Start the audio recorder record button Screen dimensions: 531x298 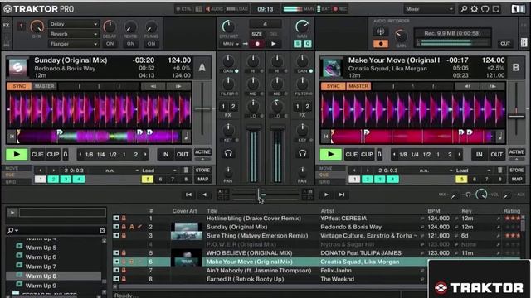[x=381, y=44]
